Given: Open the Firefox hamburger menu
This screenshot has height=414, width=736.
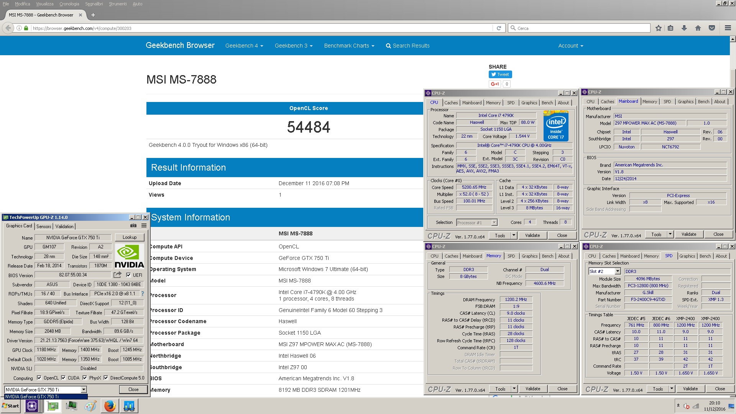Looking at the screenshot, I should tap(728, 28).
